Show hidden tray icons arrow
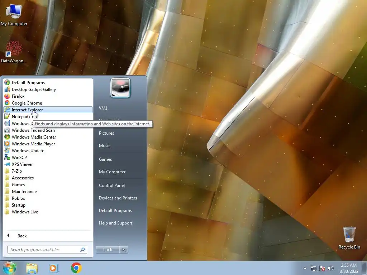 pos(305,268)
